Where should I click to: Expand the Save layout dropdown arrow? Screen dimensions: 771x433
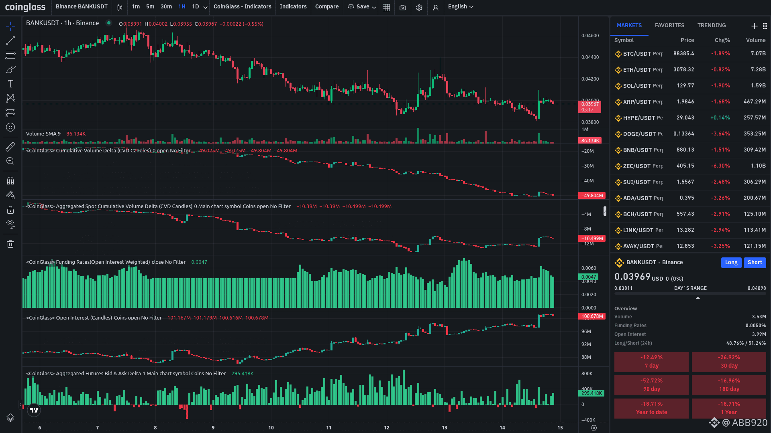[x=374, y=7]
